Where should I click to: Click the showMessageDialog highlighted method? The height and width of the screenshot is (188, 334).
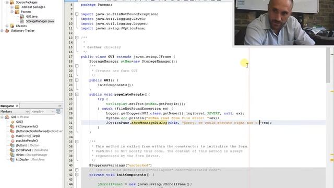149,123
